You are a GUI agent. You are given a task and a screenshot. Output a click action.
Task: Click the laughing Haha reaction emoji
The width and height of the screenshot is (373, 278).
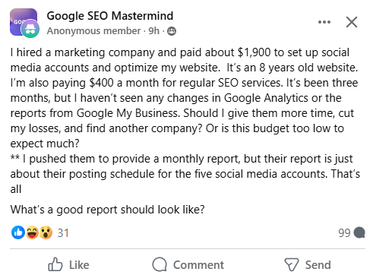(x=32, y=232)
